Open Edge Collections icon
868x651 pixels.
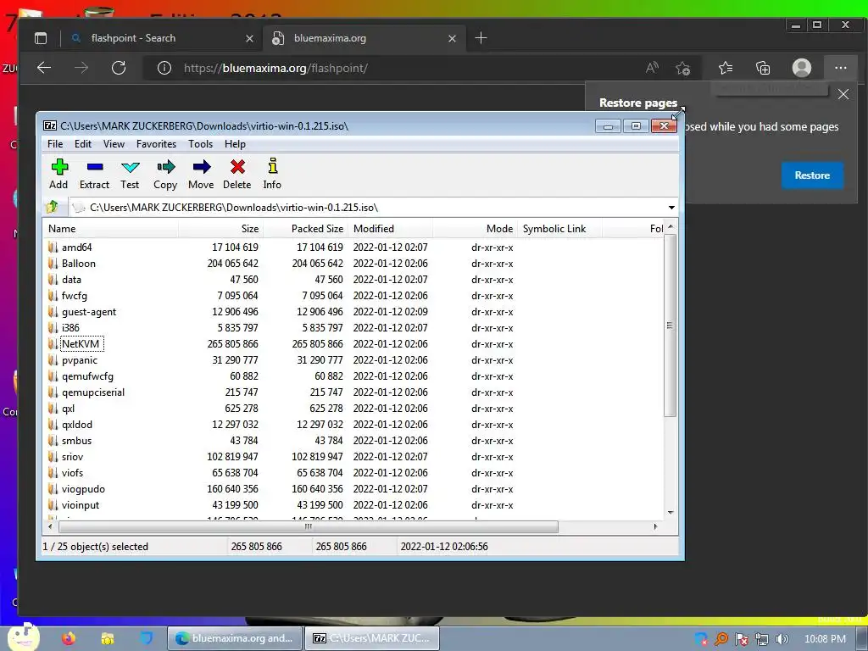pos(763,68)
